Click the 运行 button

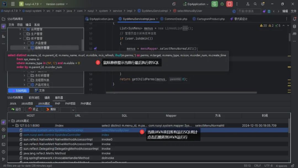[16, 109]
